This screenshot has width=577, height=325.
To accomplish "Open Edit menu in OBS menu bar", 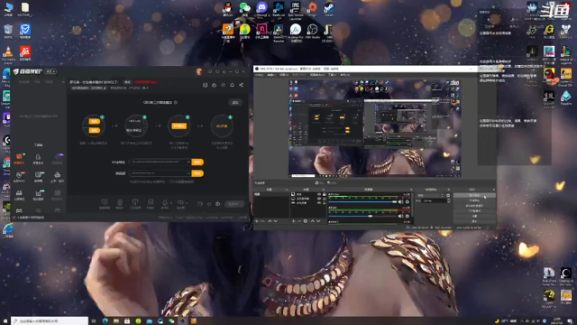I will point(272,75).
